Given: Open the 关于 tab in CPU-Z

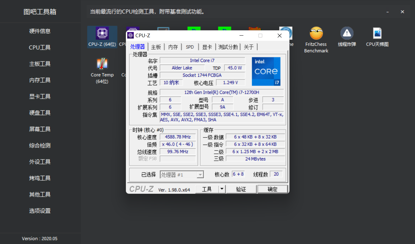Looking at the screenshot, I should coord(249,47).
